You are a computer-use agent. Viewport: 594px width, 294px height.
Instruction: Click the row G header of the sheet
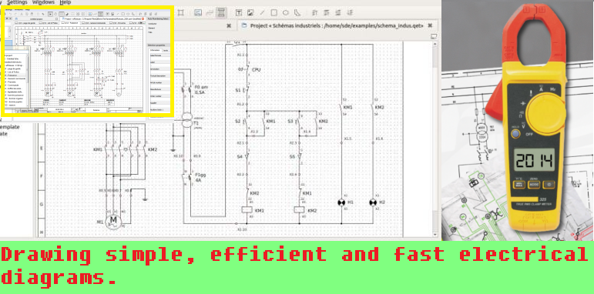42,204
